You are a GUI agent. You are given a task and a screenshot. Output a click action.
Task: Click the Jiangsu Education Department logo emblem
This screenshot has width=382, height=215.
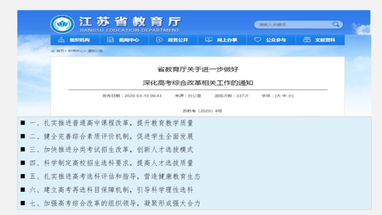pos(62,24)
